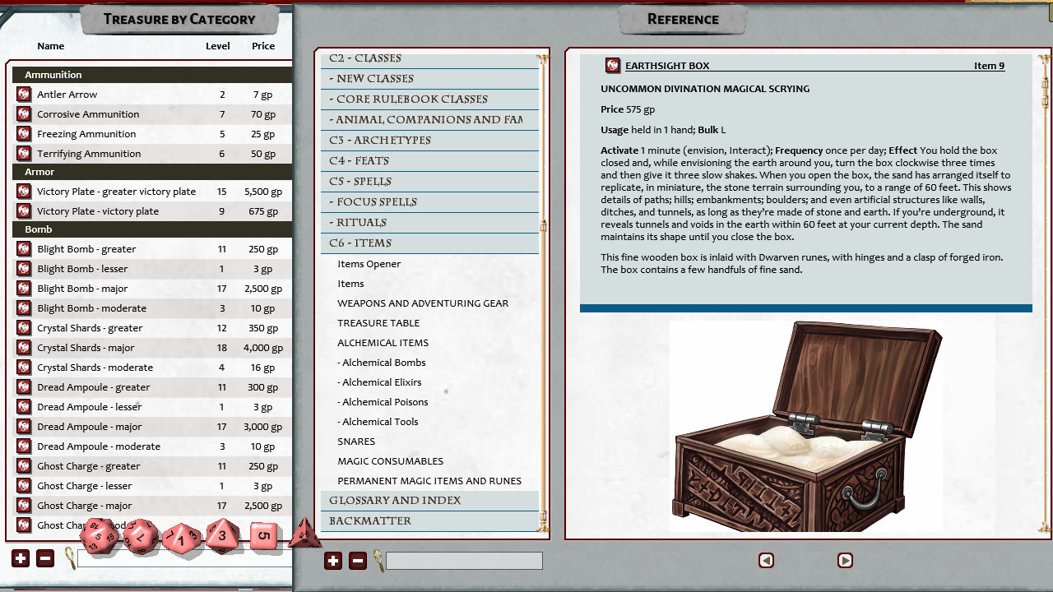Click the Antler Arrow item icon
The height and width of the screenshot is (592, 1053).
(x=24, y=95)
